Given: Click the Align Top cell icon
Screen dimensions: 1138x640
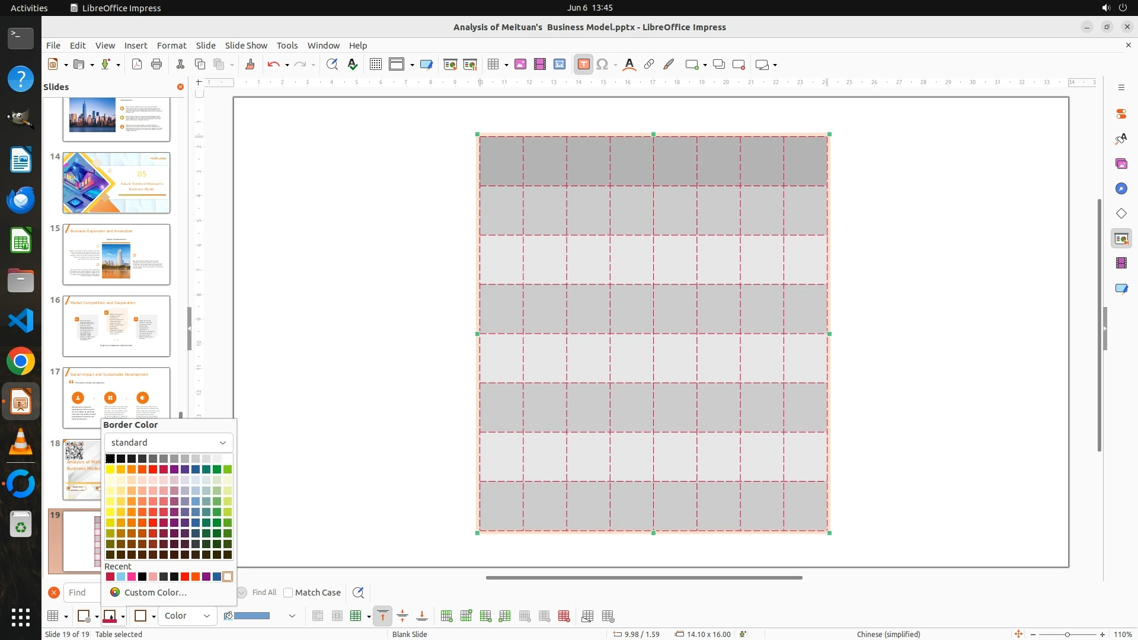Looking at the screenshot, I should coord(383,616).
